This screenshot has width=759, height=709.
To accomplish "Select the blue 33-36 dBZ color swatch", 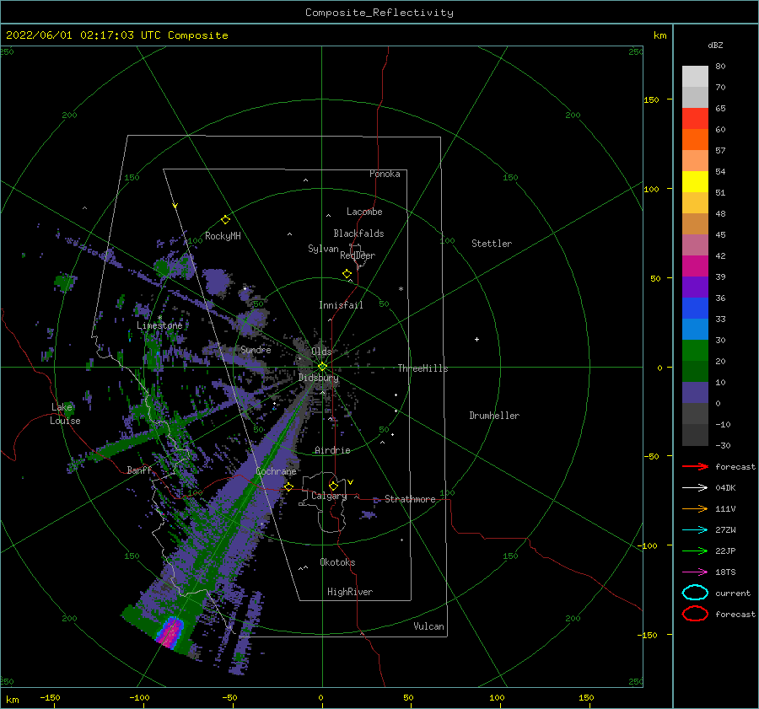I will [x=695, y=309].
